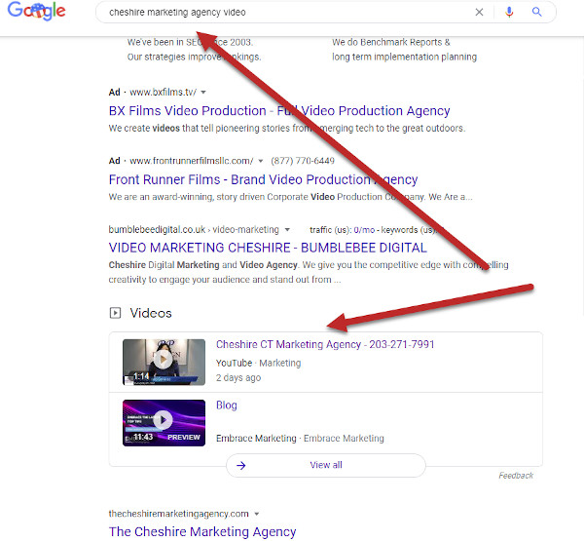Click "2 days ago" under Cheshire video

[x=238, y=378]
